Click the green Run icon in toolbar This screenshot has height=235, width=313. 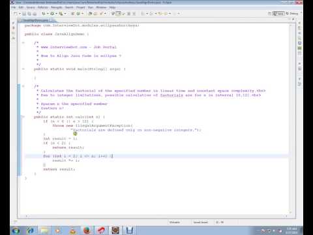[x=52, y=14]
